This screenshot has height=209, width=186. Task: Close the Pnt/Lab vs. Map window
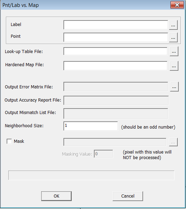[x=177, y=5]
